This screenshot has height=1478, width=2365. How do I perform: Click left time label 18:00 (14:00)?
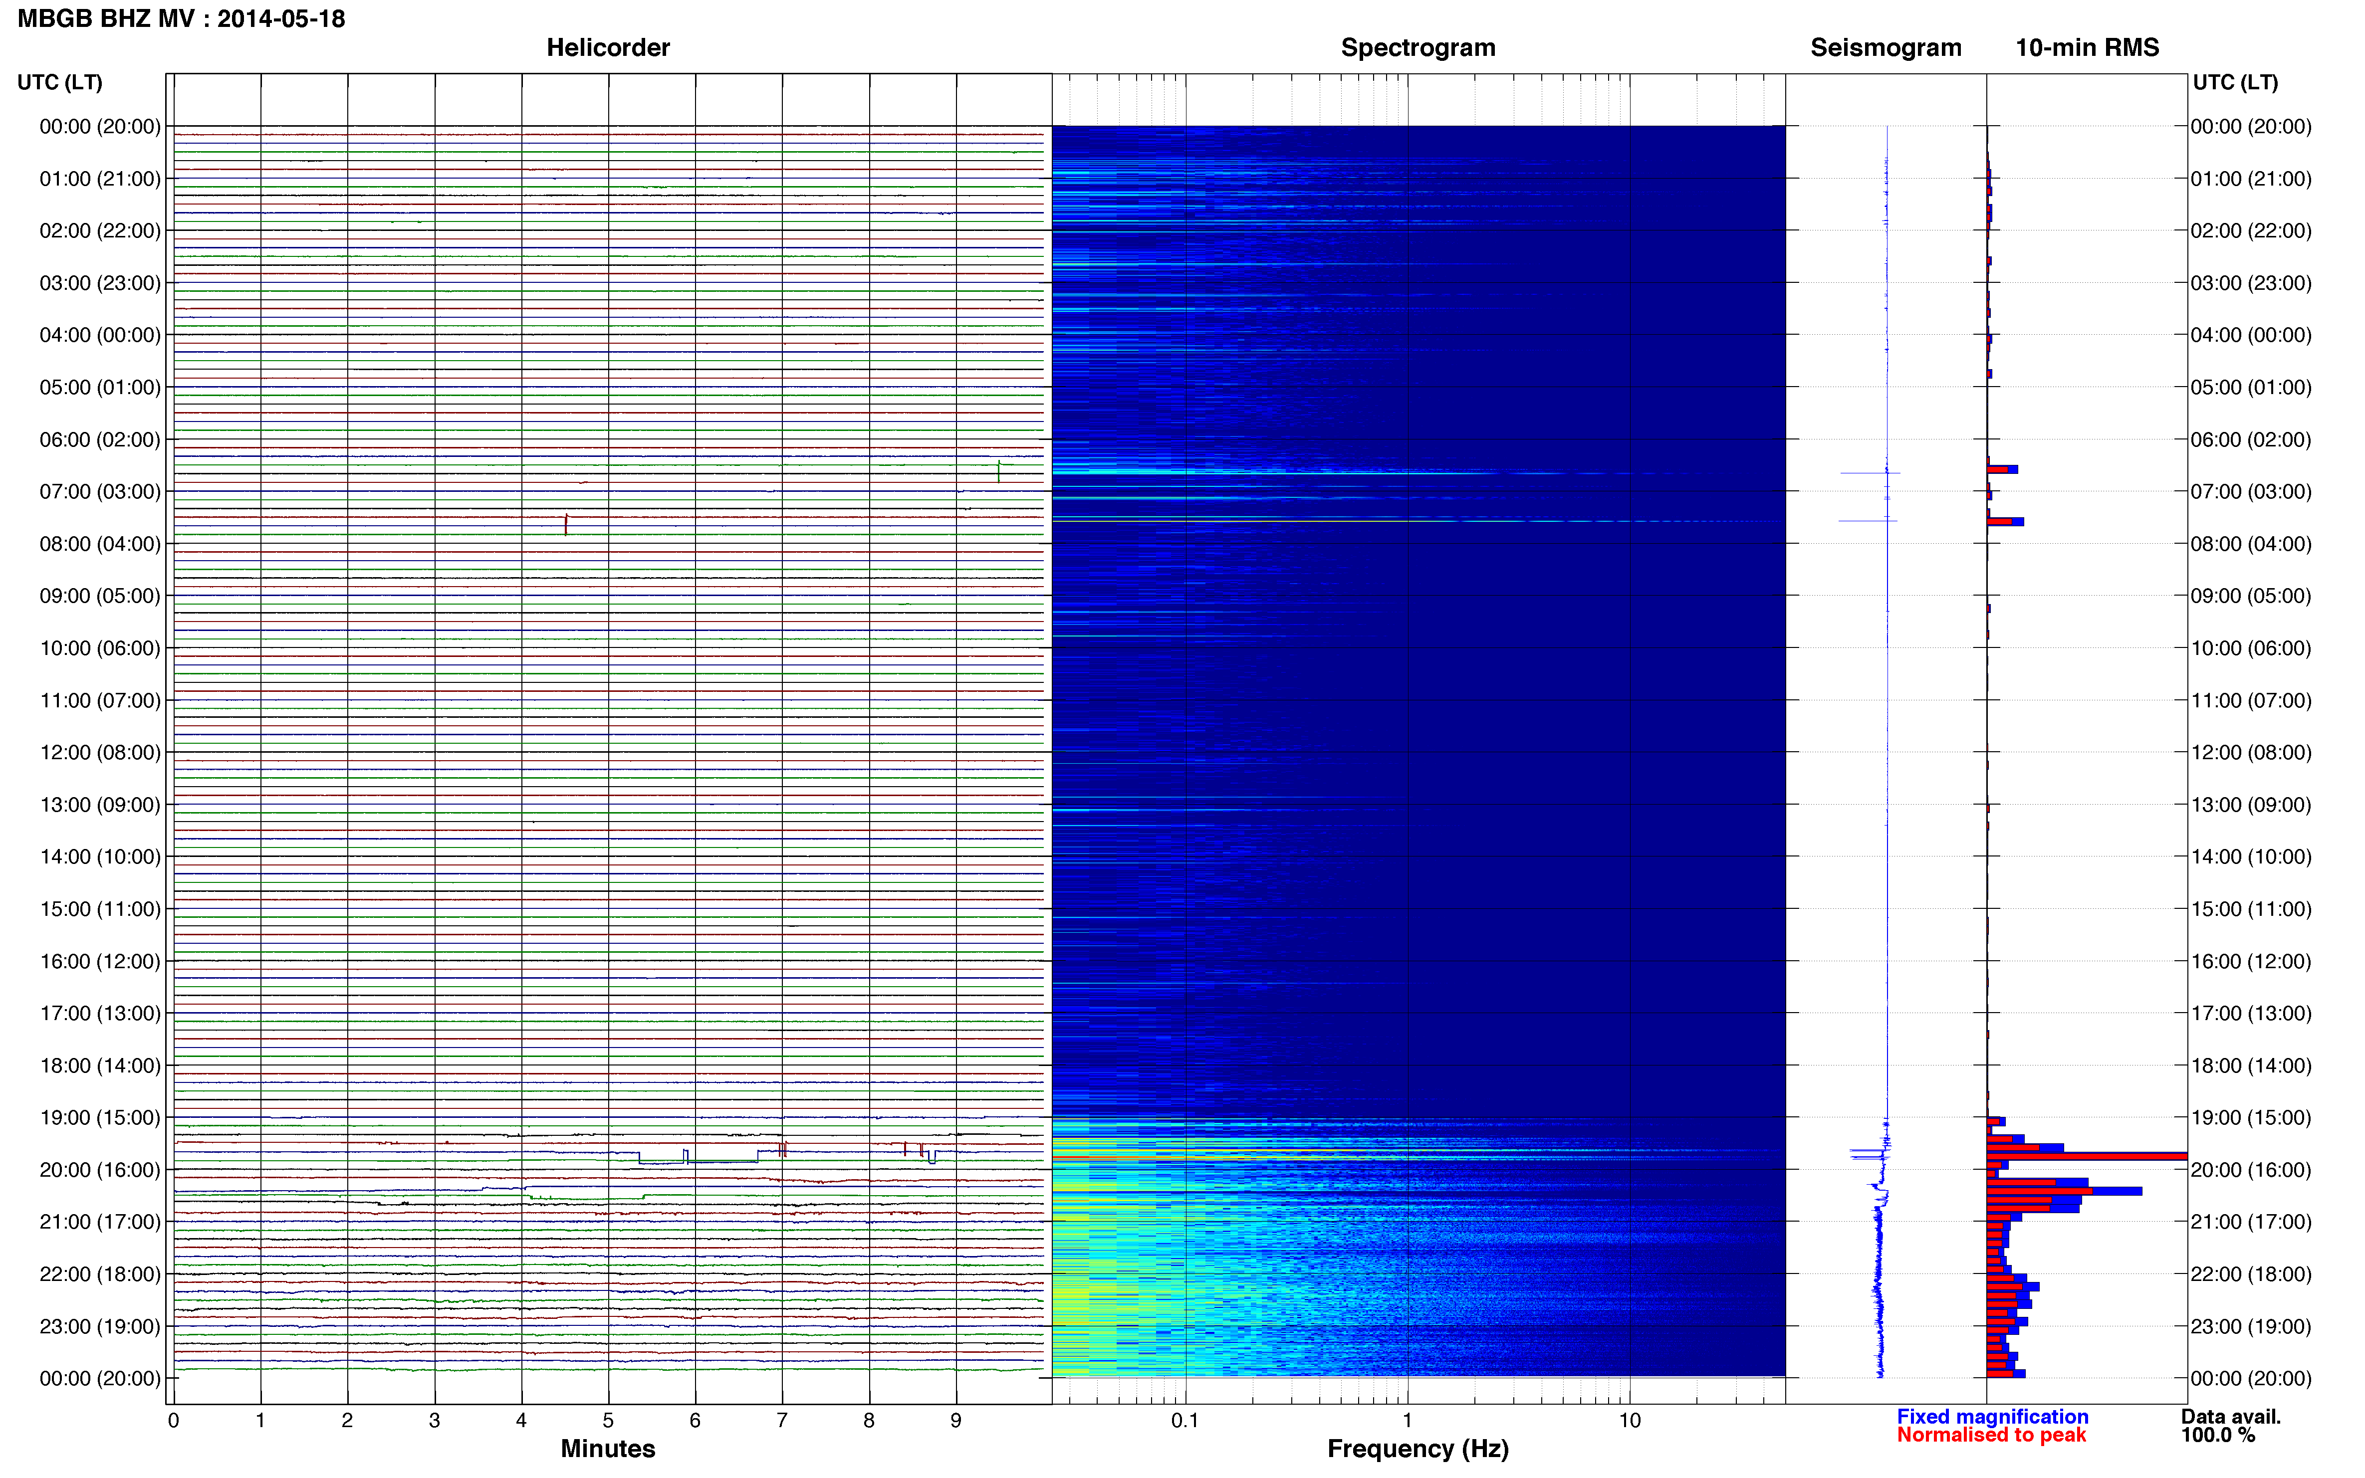tap(100, 1065)
